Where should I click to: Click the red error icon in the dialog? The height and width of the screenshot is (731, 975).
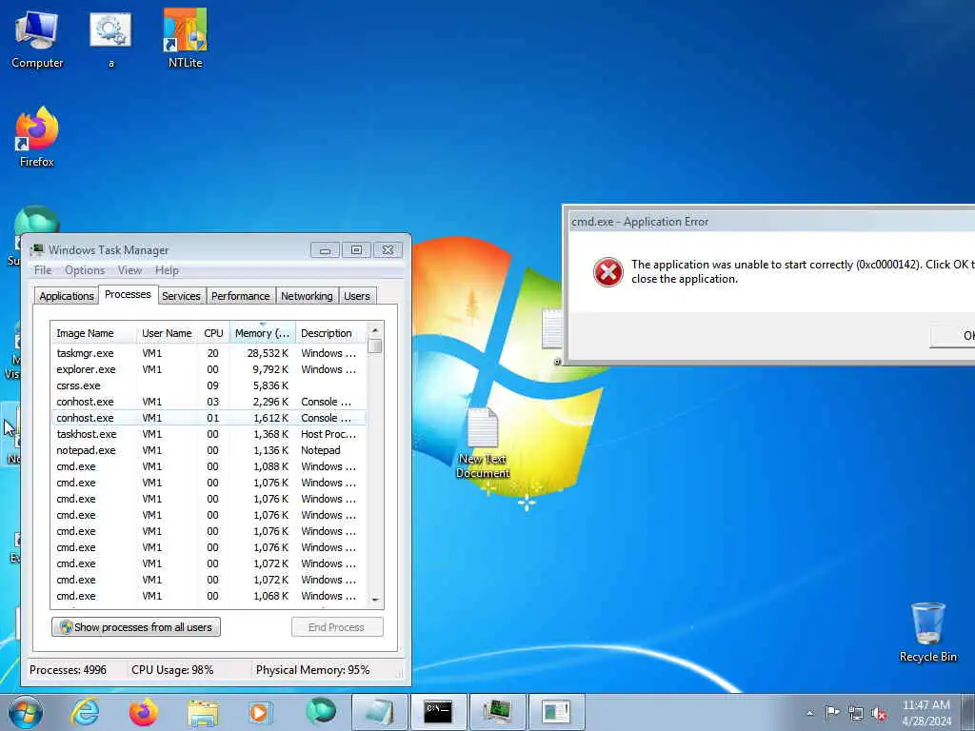[x=607, y=272]
